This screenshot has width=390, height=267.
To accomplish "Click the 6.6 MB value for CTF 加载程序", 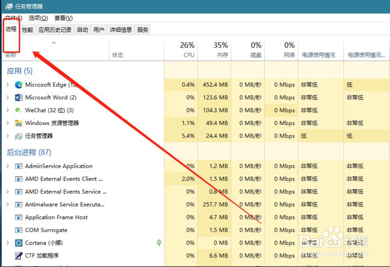I will click(218, 256).
